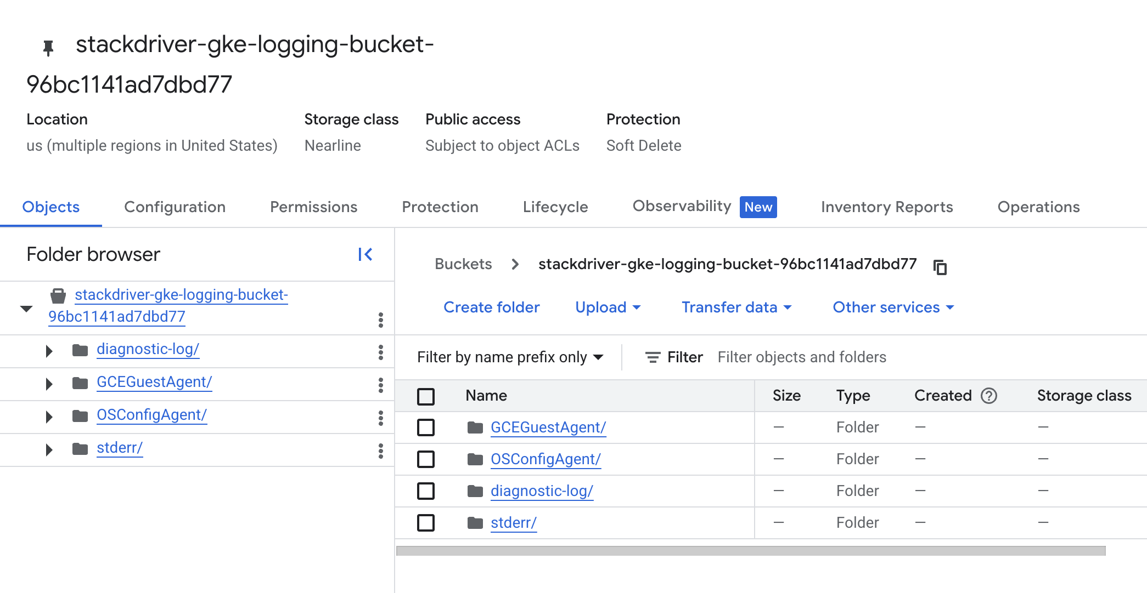
Task: Open the Inventory Reports tab
Action: pyautogui.click(x=887, y=207)
